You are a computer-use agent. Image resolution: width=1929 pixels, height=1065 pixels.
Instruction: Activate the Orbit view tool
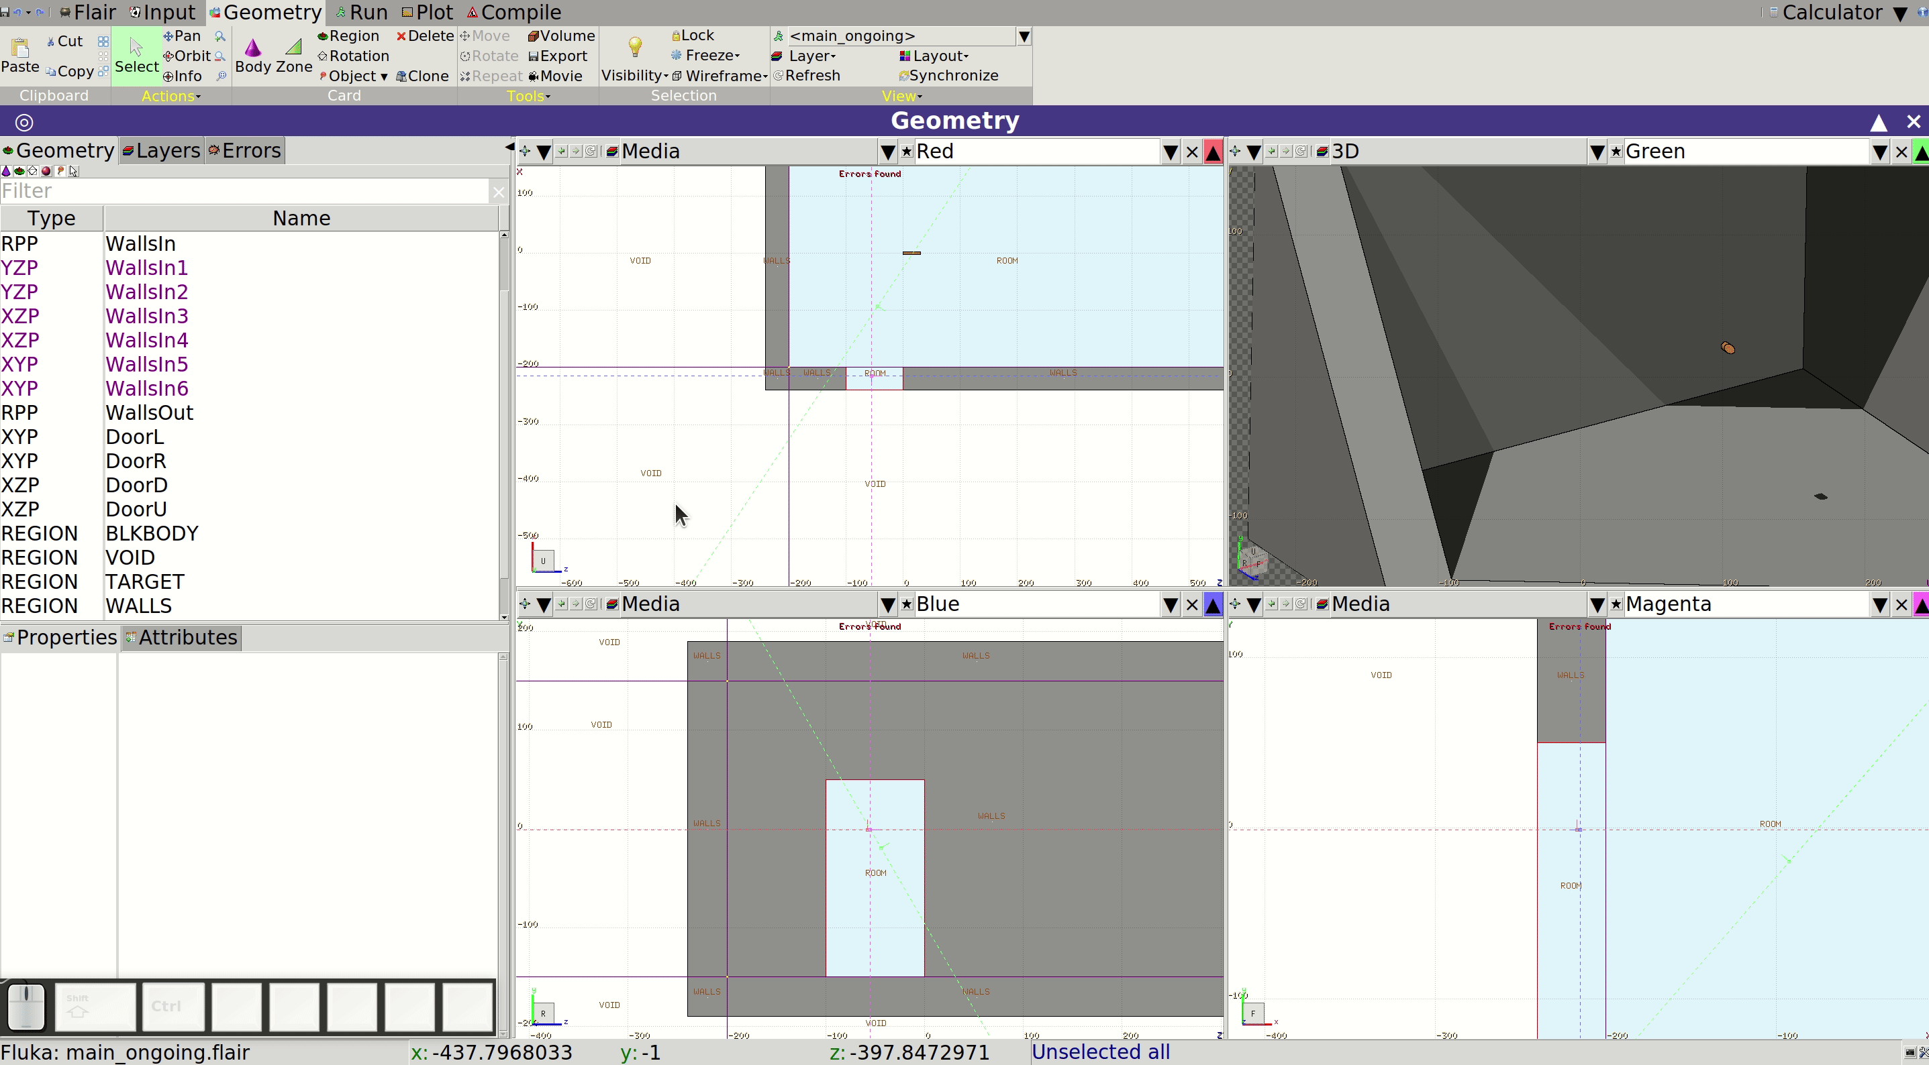187,56
